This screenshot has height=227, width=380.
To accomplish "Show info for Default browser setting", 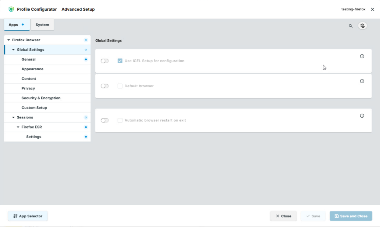I will click(x=362, y=81).
